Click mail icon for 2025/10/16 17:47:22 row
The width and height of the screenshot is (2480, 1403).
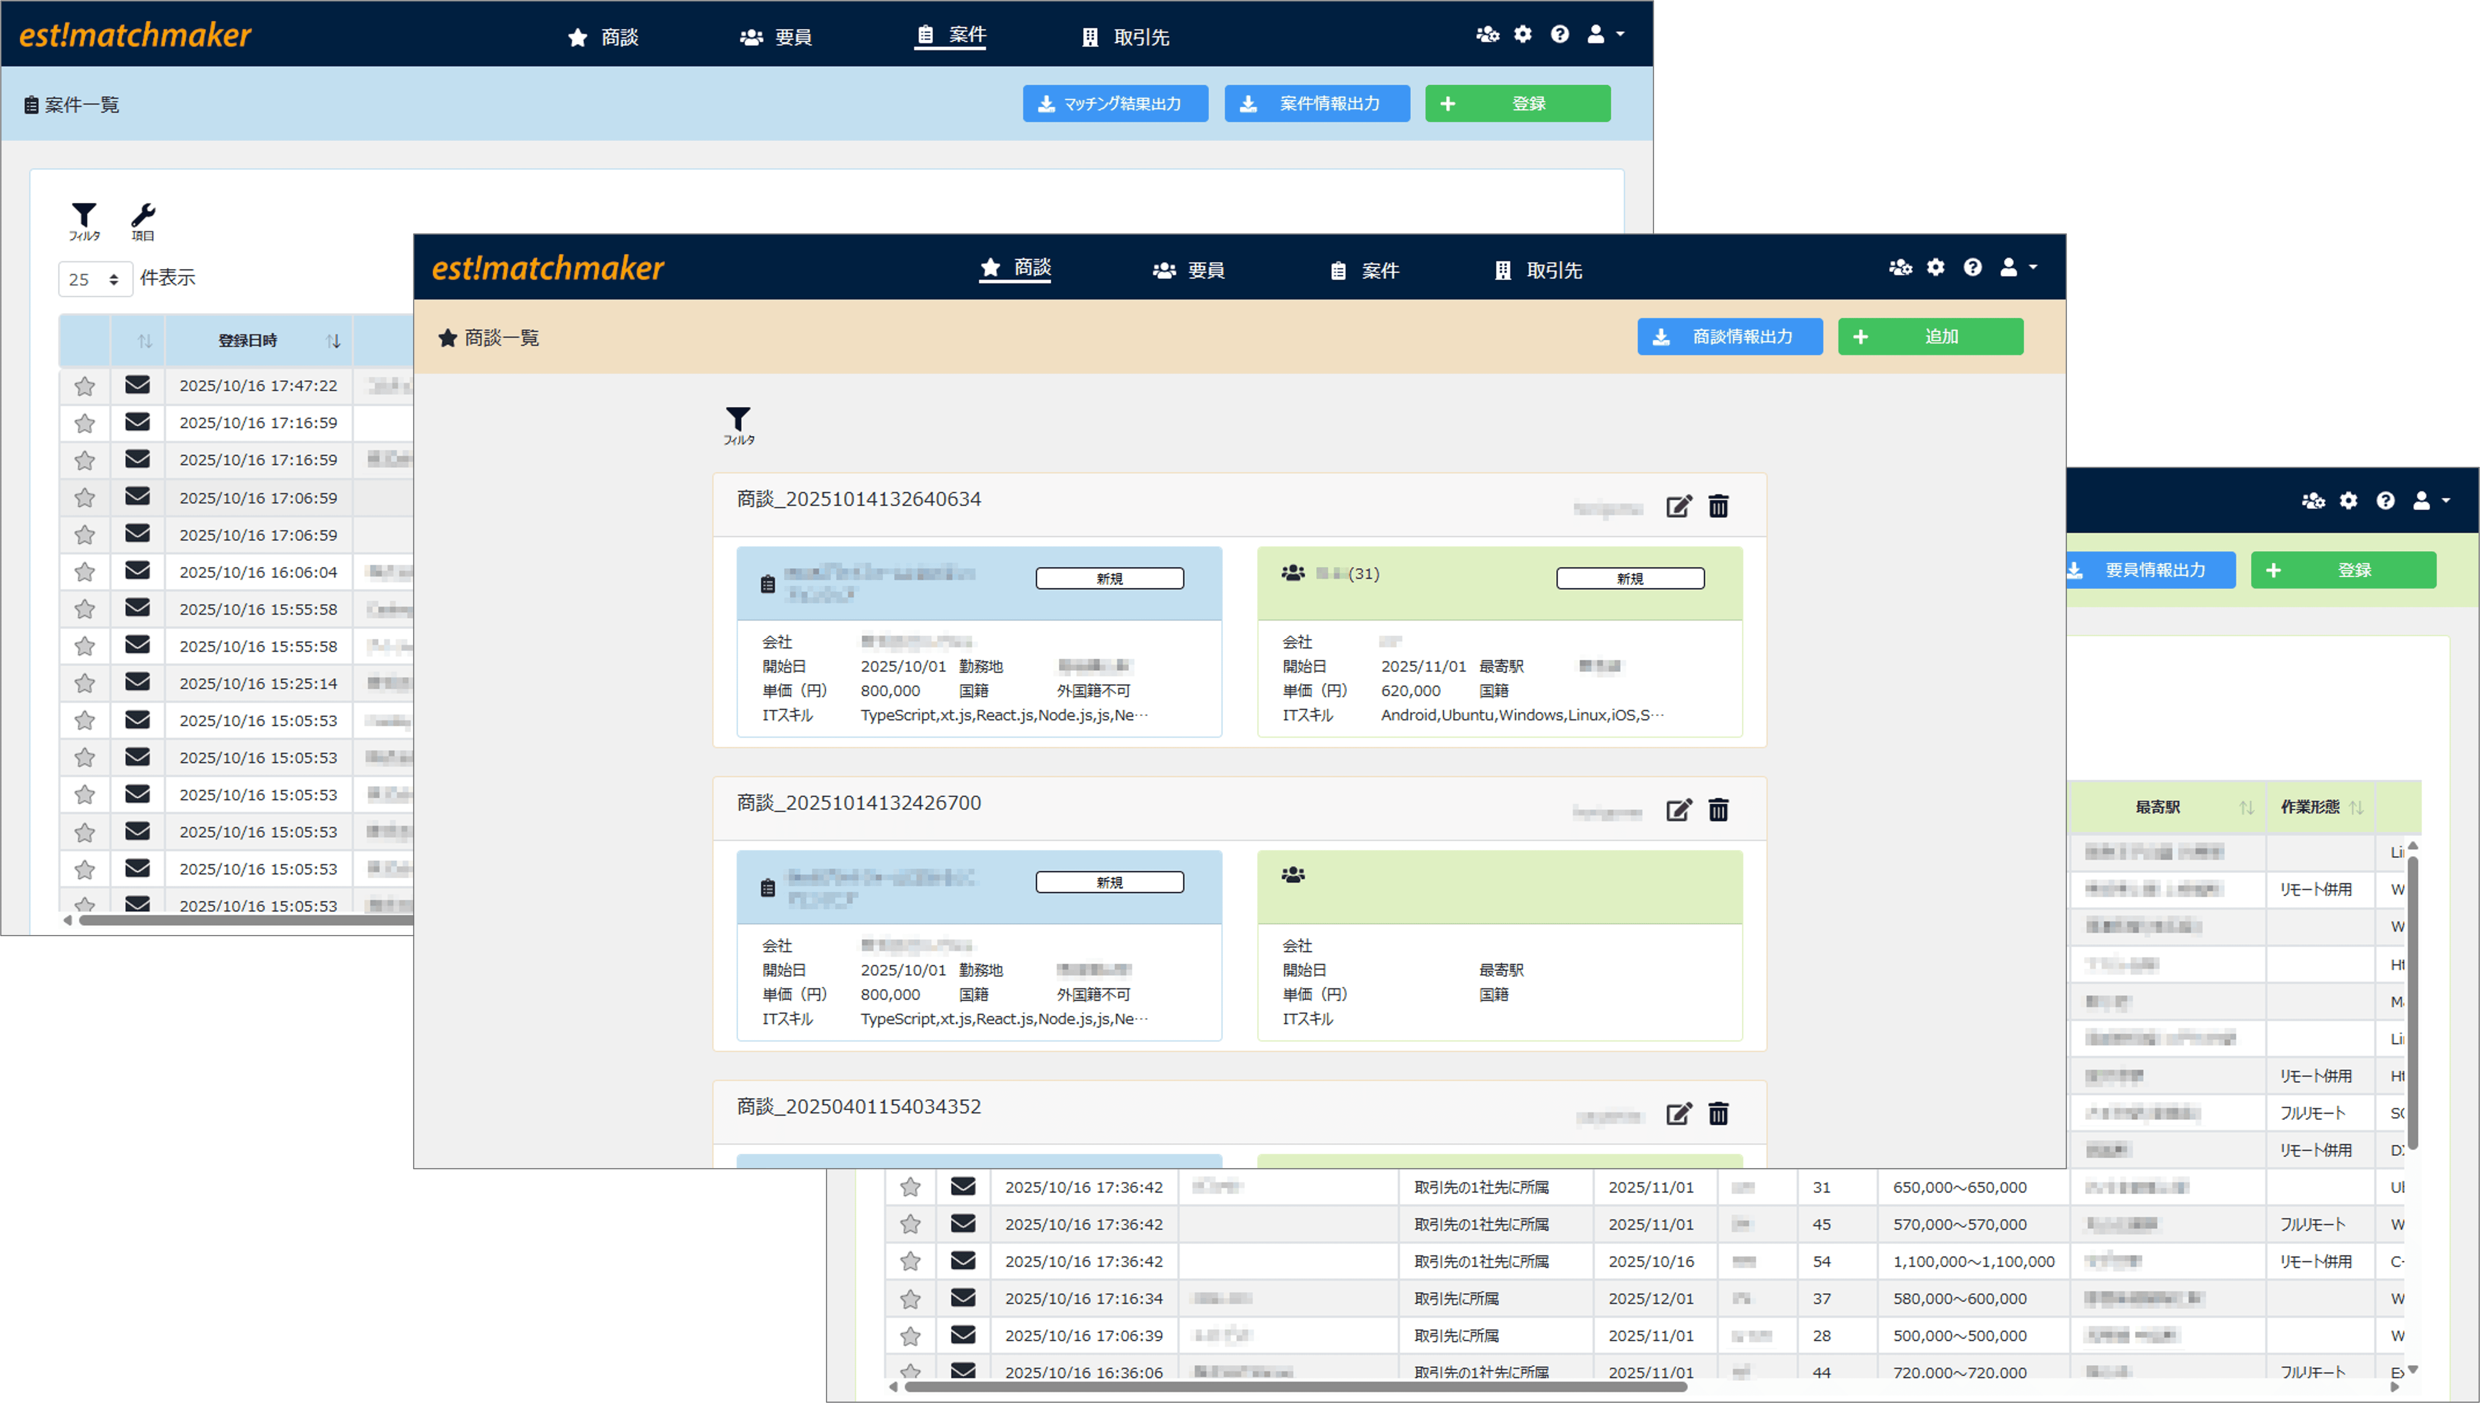pyautogui.click(x=138, y=385)
